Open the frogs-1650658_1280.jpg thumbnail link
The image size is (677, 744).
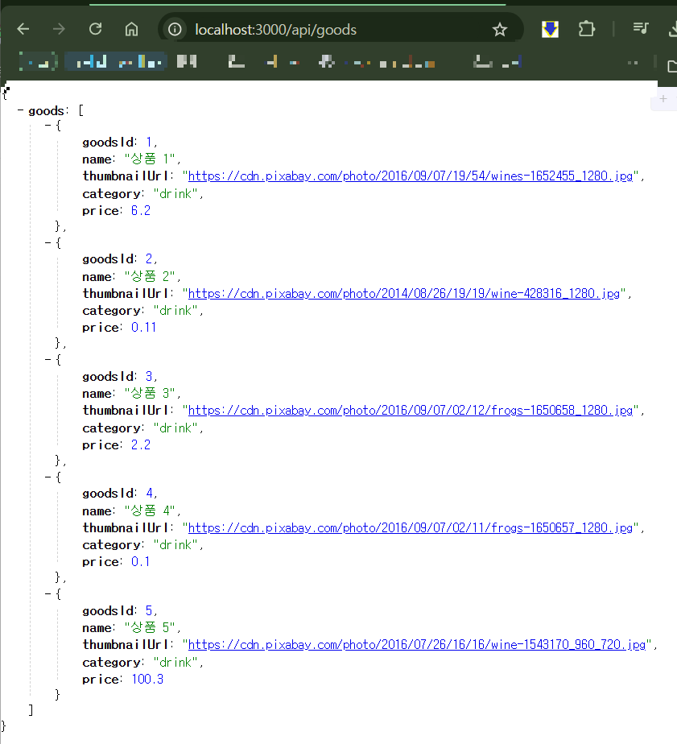pos(411,411)
